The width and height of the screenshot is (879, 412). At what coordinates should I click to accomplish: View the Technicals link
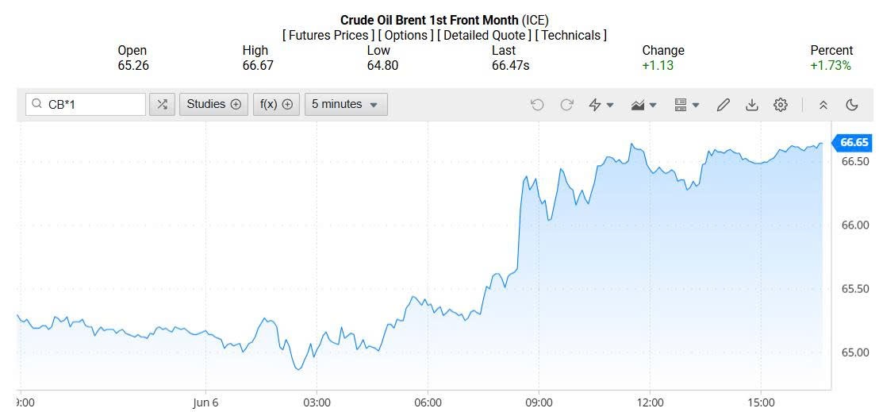point(571,35)
